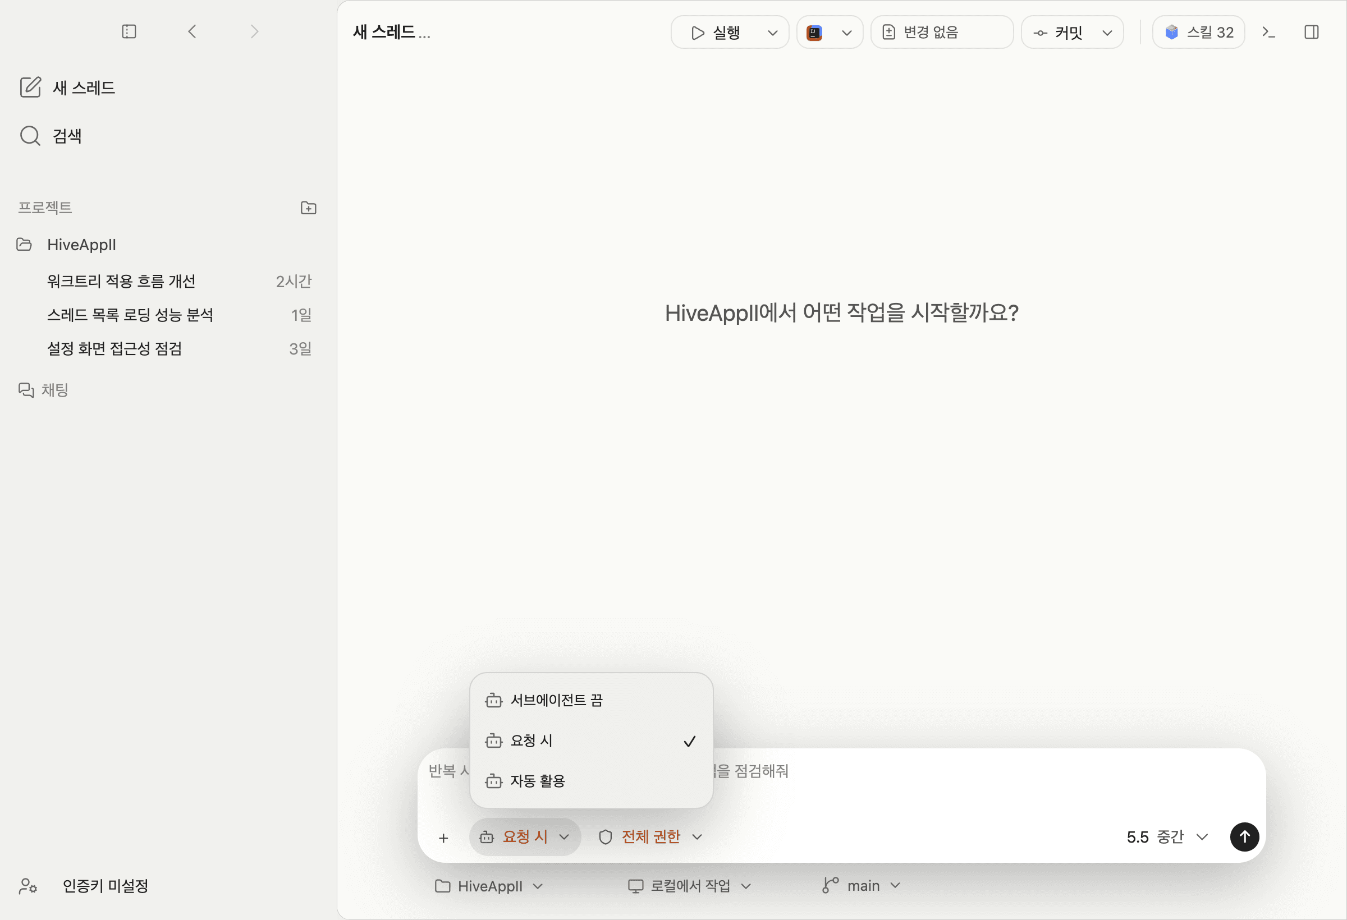
Task: Select the checked 요청 시 menu option
Action: (x=591, y=741)
